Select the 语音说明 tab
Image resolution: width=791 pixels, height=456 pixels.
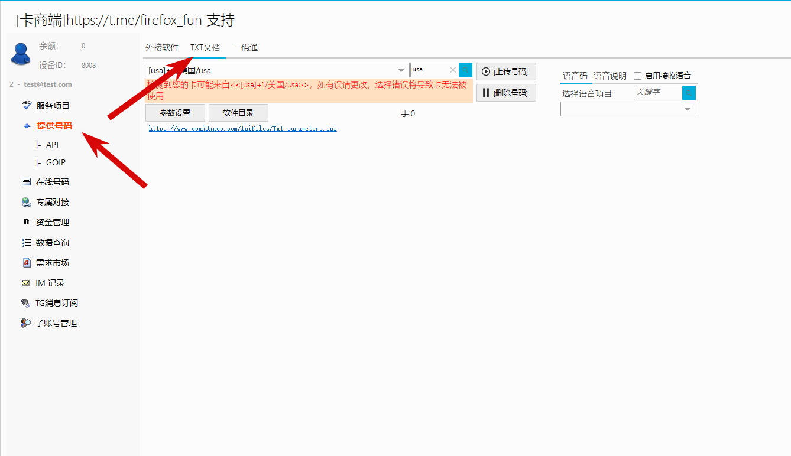coord(610,76)
